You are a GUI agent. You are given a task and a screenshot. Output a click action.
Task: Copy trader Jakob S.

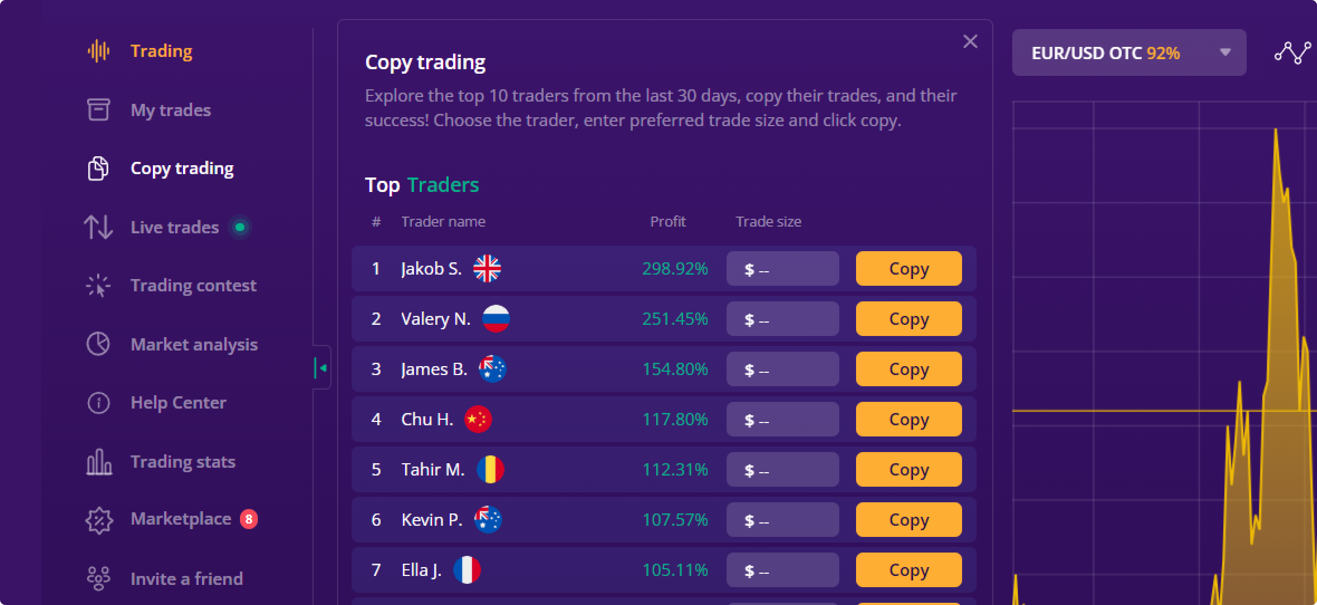pos(909,268)
